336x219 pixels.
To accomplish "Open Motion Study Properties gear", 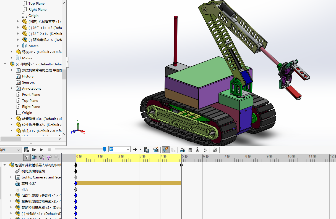I will pyautogui.click(x=215, y=150).
